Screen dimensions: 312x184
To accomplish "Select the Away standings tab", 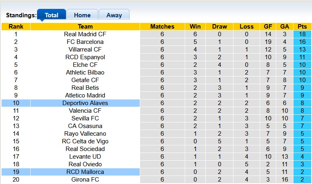I will (x=114, y=15).
